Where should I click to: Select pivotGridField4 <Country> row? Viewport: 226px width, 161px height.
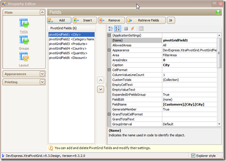(71, 49)
